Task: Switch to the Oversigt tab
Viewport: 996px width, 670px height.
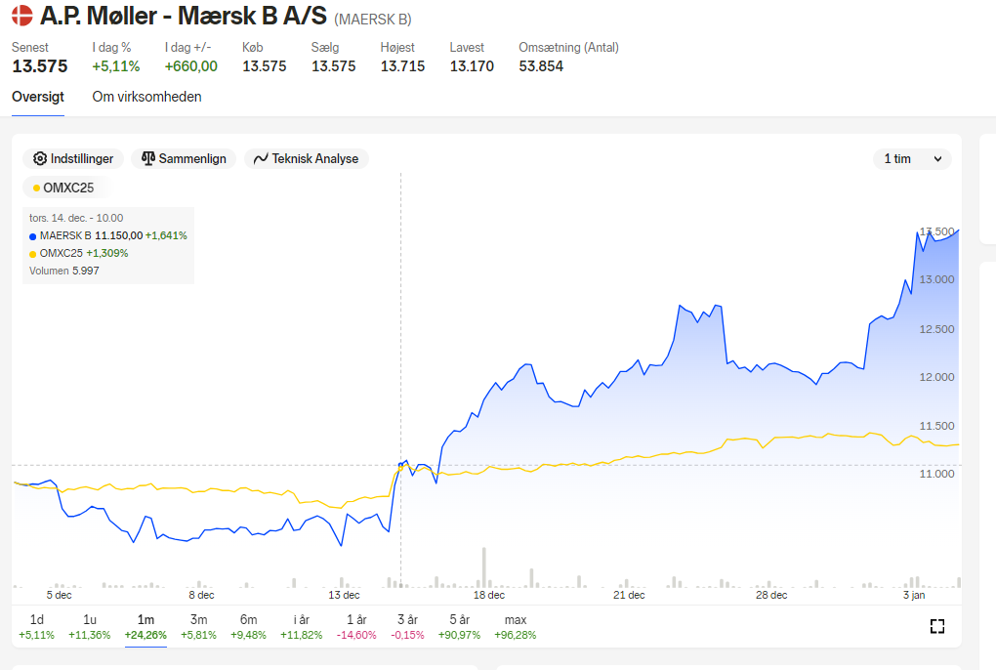Action: click(38, 97)
